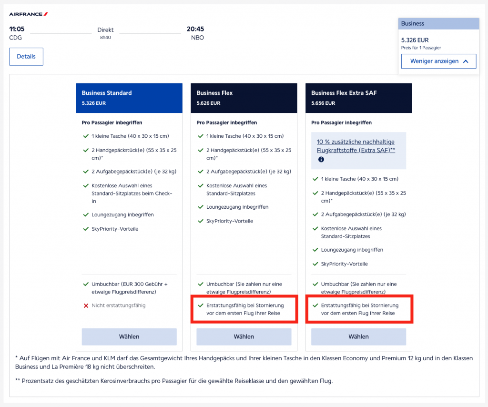This screenshot has width=488, height=407.
Task: Click departure time 11:05
Action: tap(17, 29)
